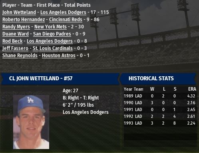This screenshot has height=153, width=199.
Task: Open John Wetteland player link
Action: coord(19,12)
